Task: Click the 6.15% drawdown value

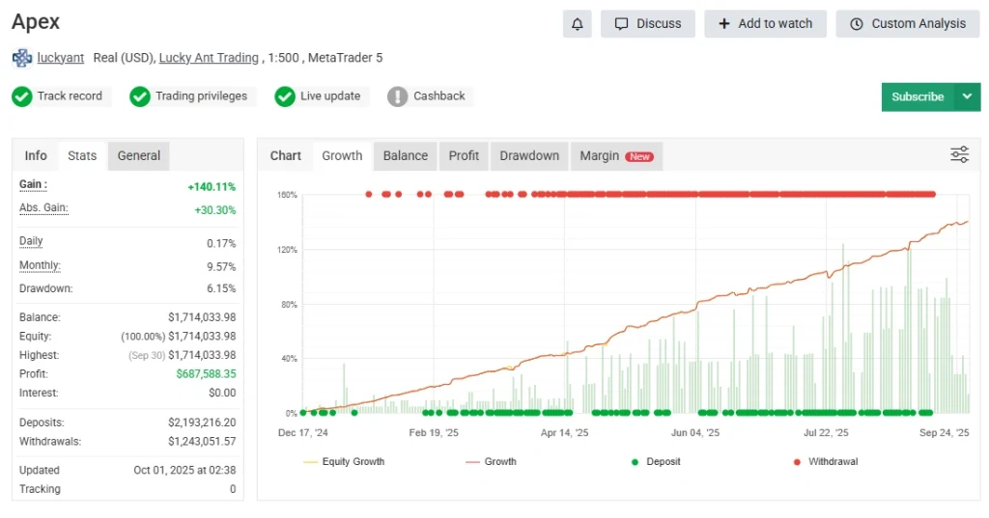Action: (x=221, y=288)
